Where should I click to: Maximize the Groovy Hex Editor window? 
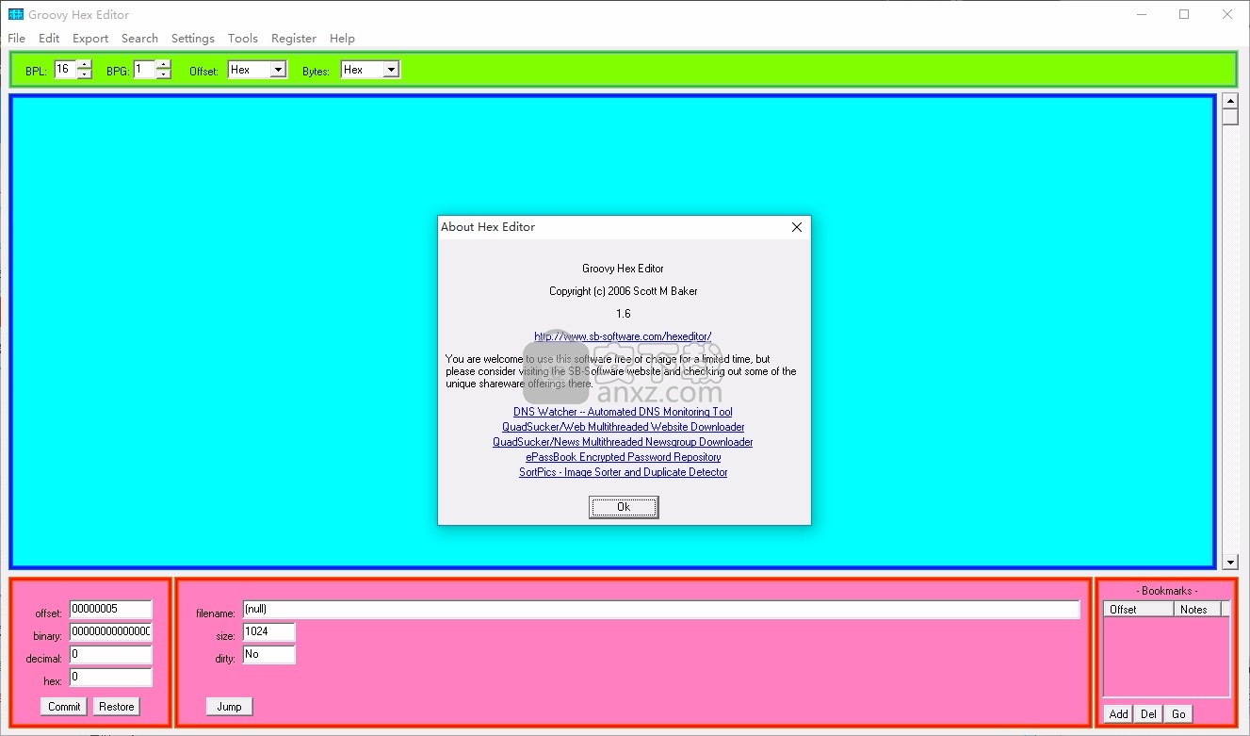click(1184, 14)
